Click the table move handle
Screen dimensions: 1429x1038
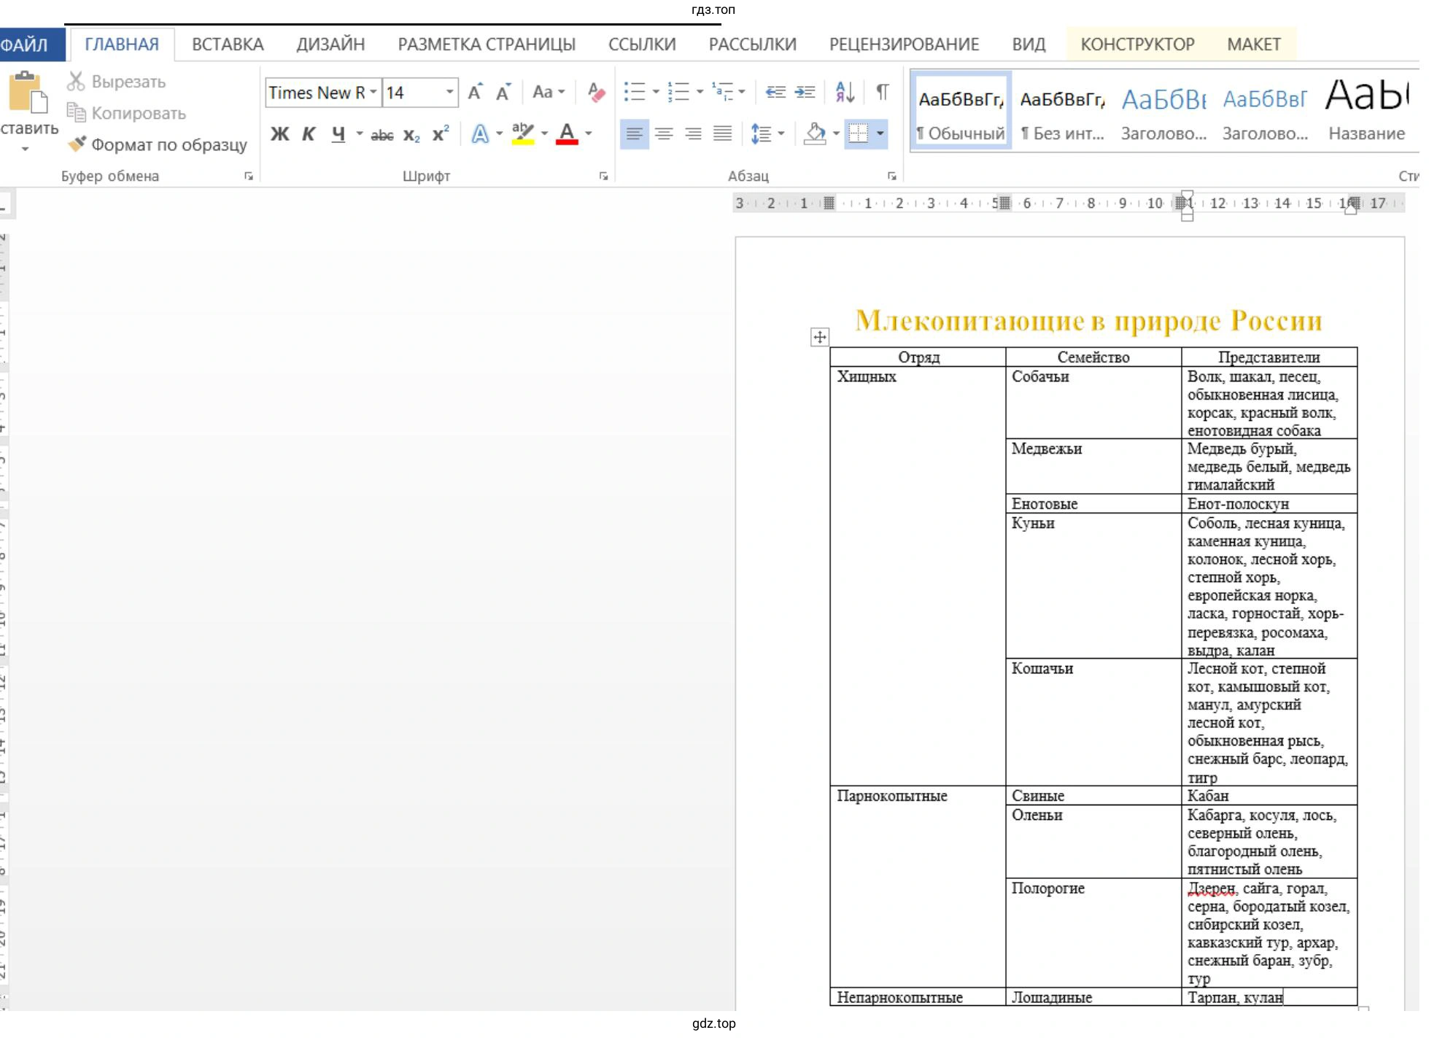(x=819, y=337)
